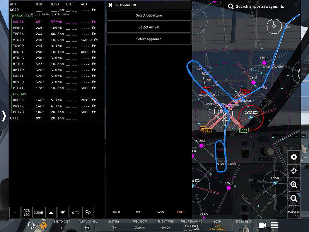Screen dimensions: 309x232
Task: Select IMEBA waypoint row
Action: (56, 34)
